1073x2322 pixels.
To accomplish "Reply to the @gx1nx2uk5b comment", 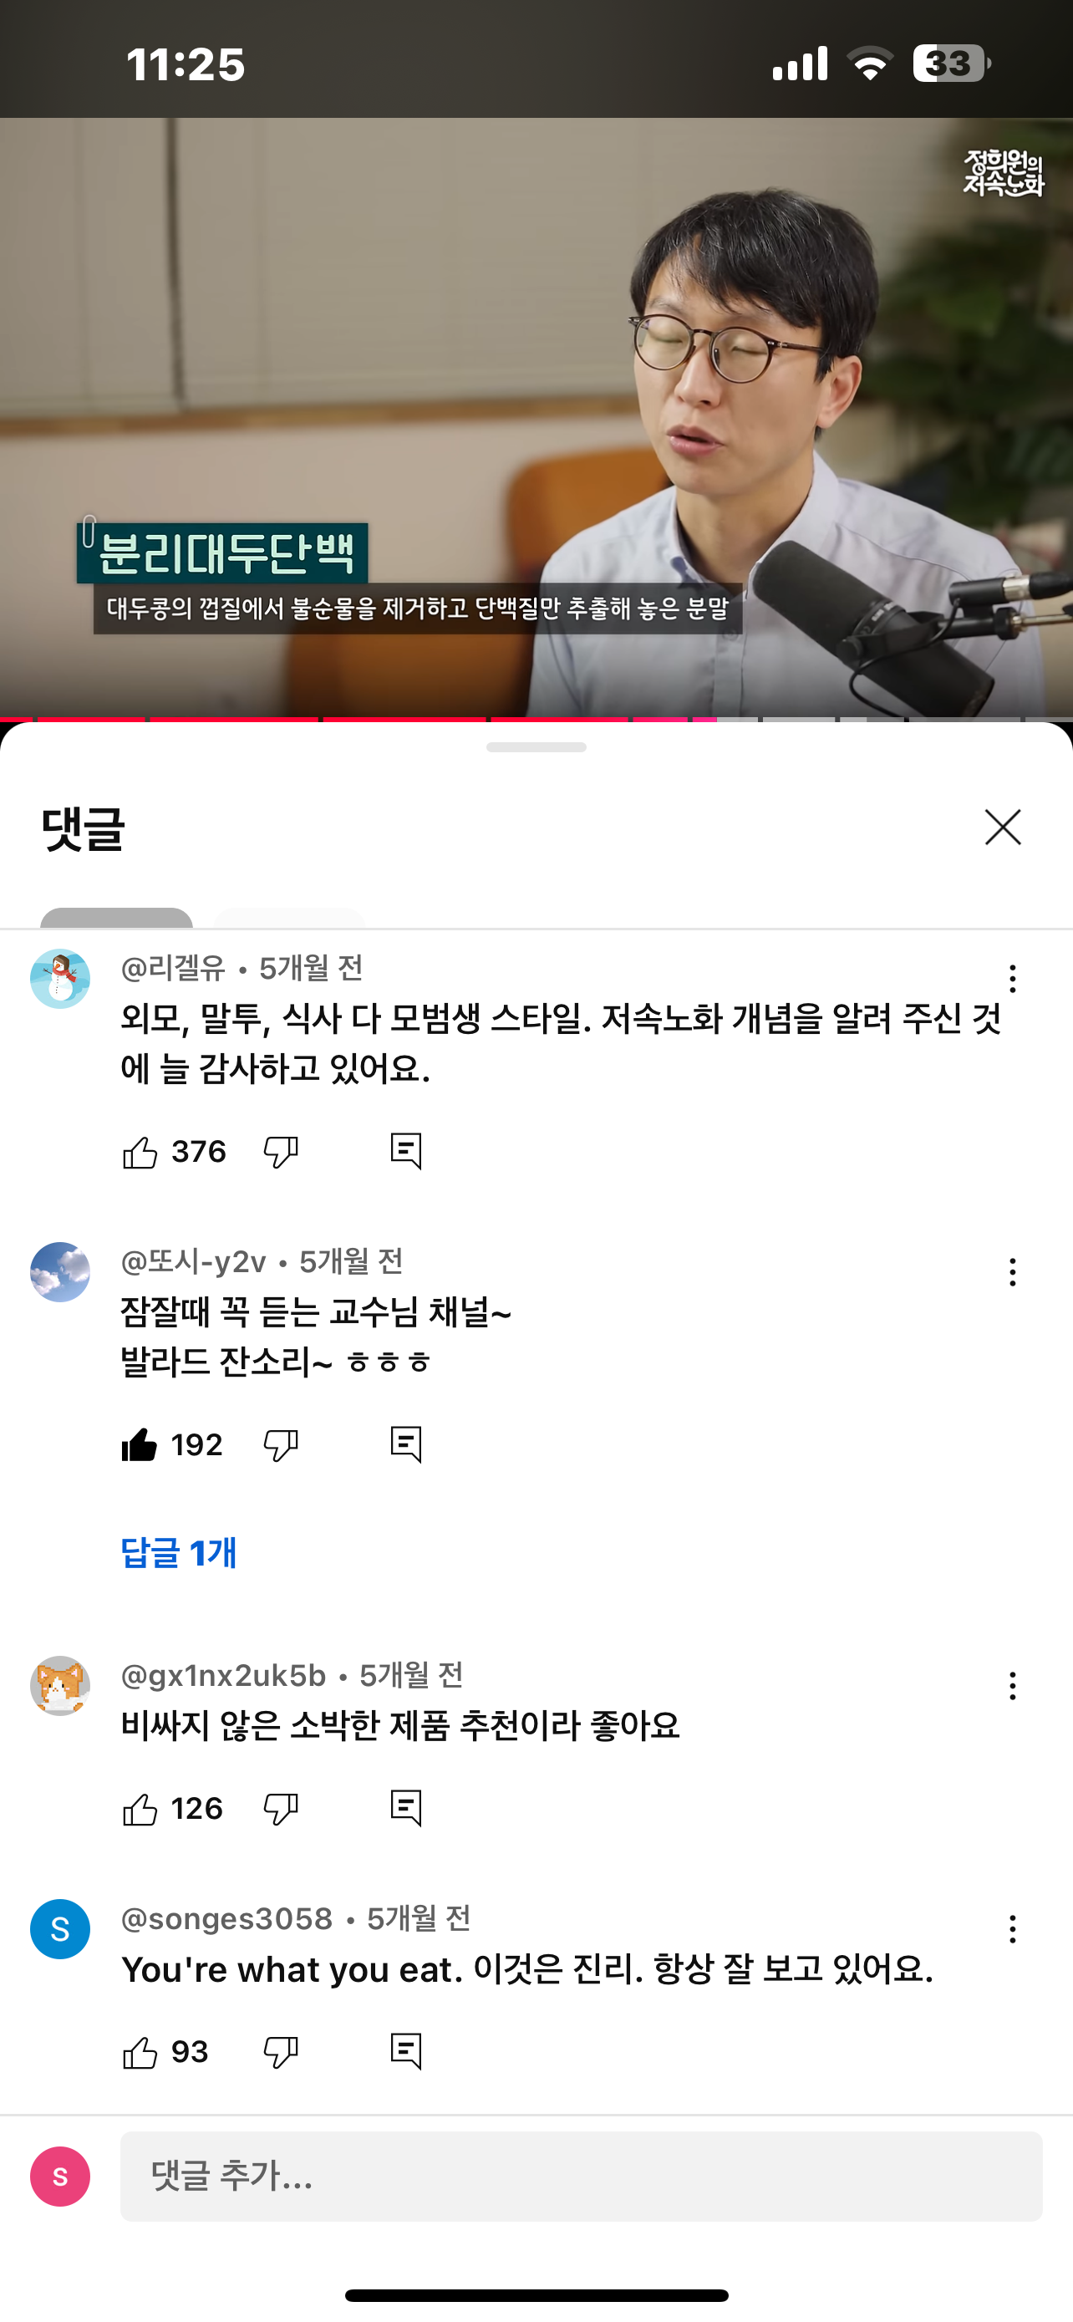I will click(x=406, y=1807).
